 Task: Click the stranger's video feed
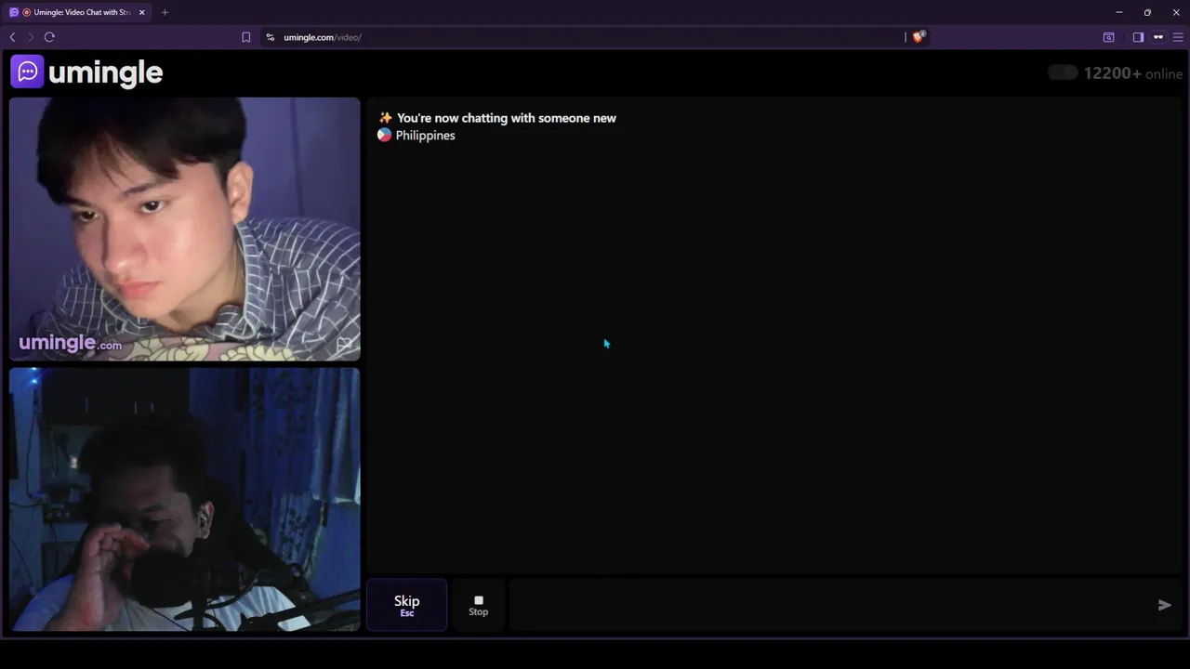pyautogui.click(x=184, y=229)
